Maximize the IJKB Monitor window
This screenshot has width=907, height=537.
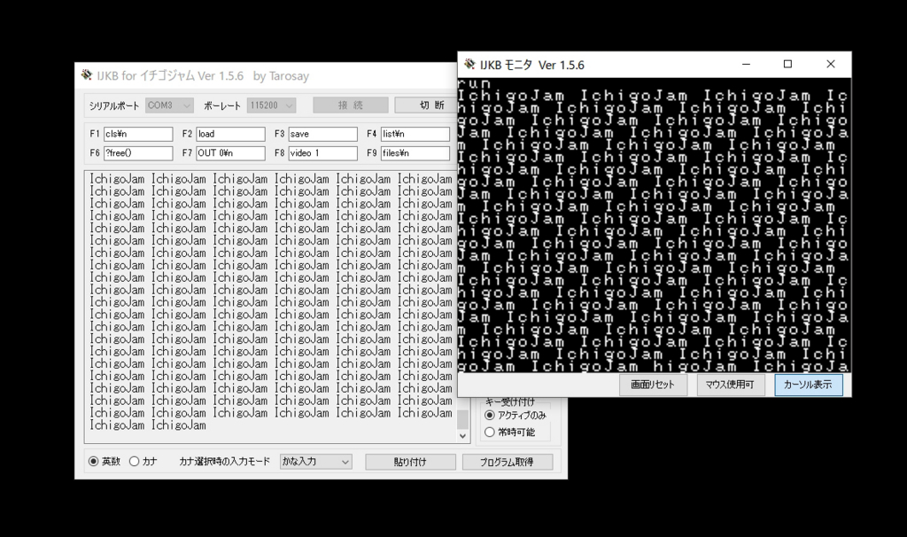click(787, 64)
